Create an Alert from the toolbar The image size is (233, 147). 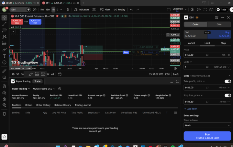[105, 10]
